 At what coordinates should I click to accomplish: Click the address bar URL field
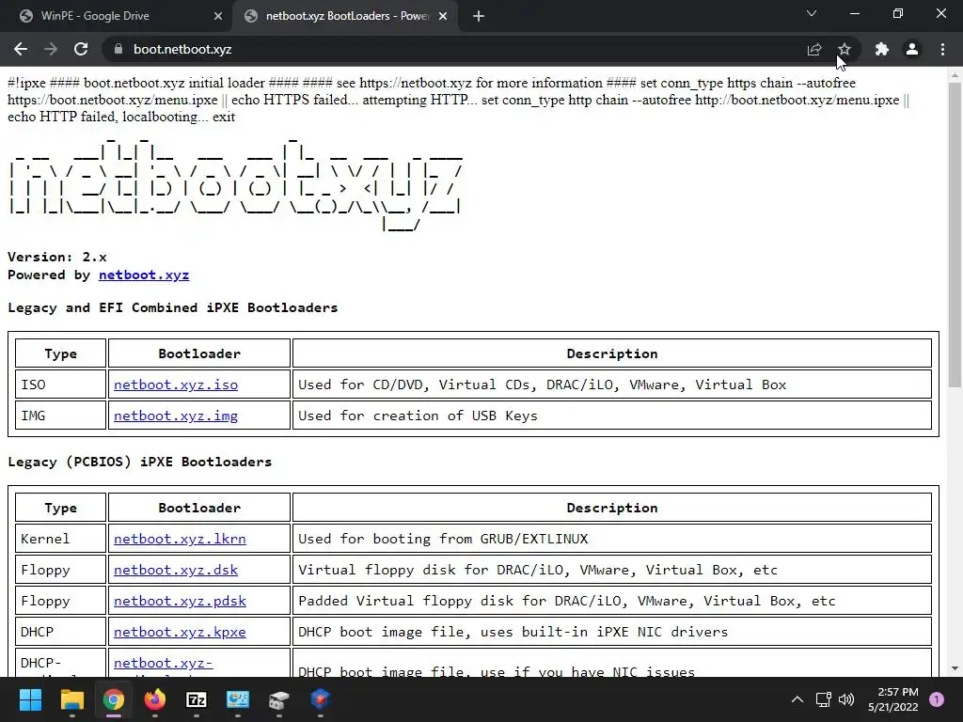click(454, 49)
